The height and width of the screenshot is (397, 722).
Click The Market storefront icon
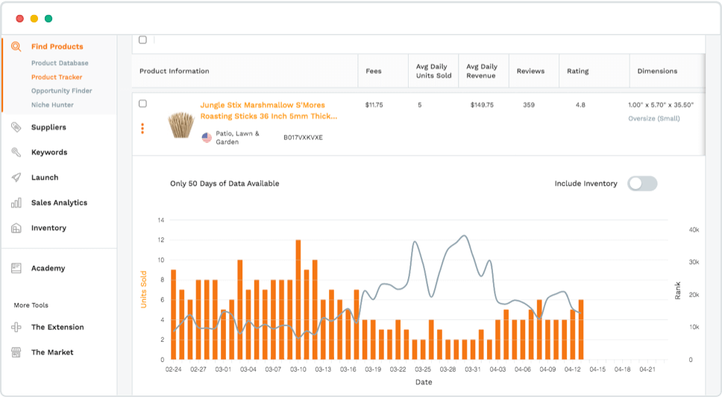[x=16, y=352]
